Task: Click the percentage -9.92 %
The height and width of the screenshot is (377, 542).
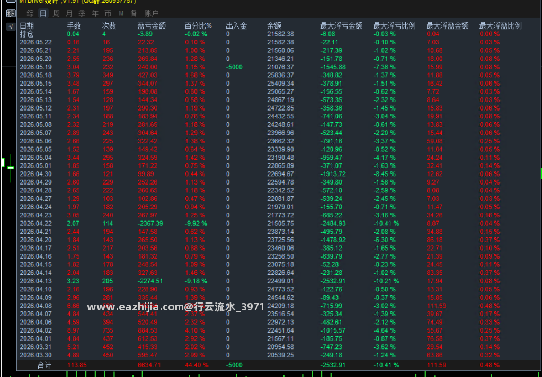Action: point(196,224)
